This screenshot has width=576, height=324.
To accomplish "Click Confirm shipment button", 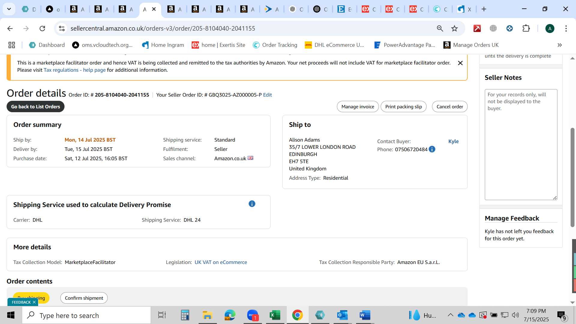I will (84, 298).
